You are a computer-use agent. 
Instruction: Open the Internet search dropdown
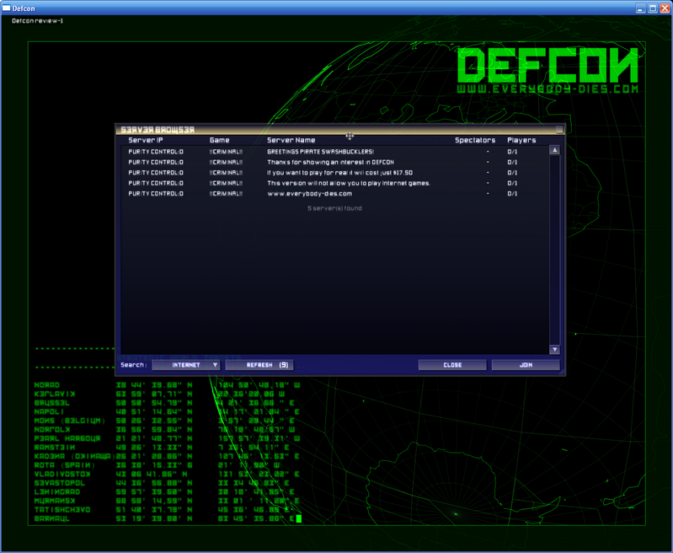tap(186, 365)
